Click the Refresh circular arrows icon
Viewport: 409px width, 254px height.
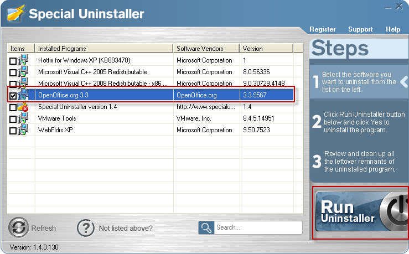click(18, 227)
